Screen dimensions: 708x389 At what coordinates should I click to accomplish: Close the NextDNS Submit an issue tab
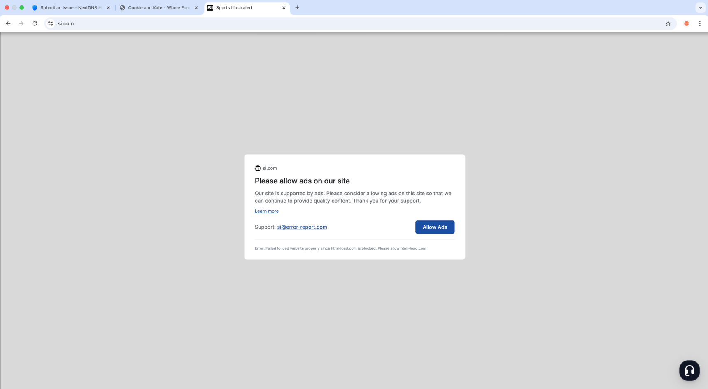coord(108,8)
